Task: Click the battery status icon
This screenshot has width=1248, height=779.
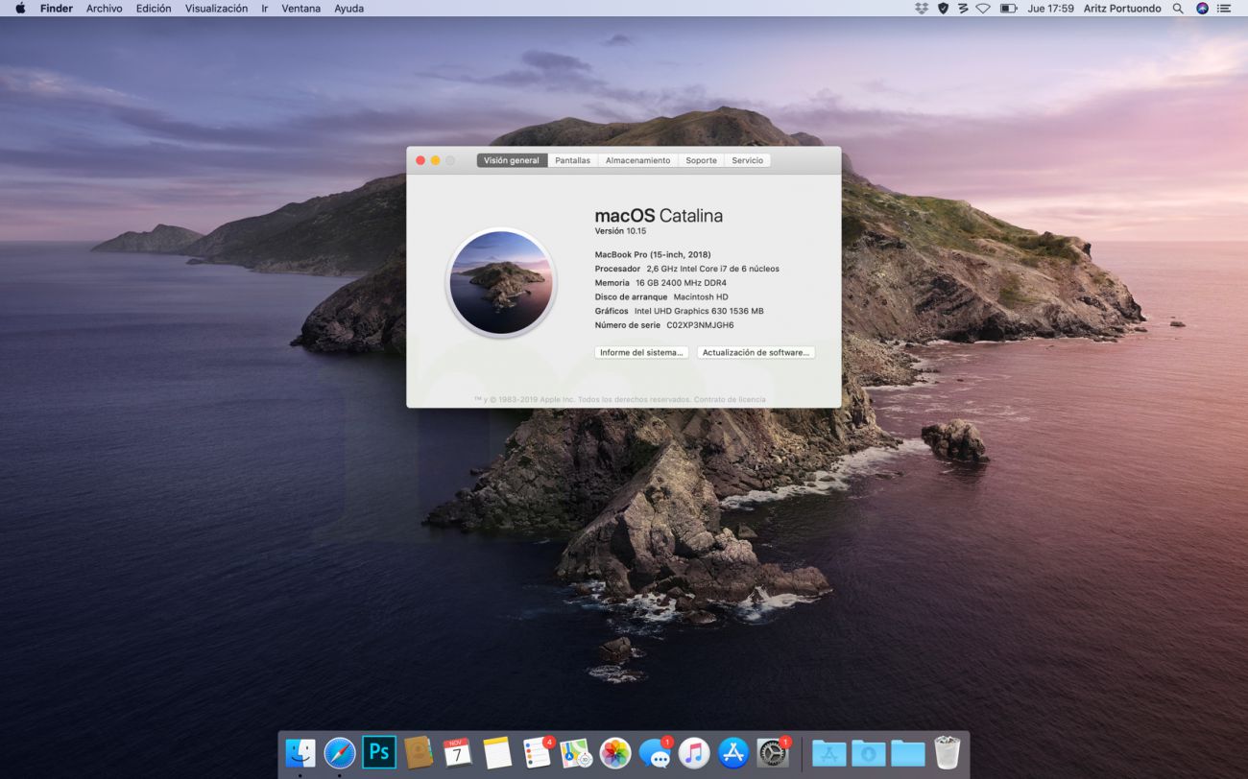Action: click(x=1008, y=9)
